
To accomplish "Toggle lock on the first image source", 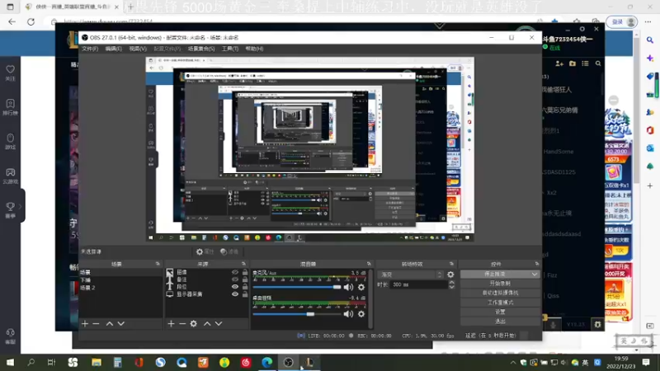I will click(x=245, y=272).
